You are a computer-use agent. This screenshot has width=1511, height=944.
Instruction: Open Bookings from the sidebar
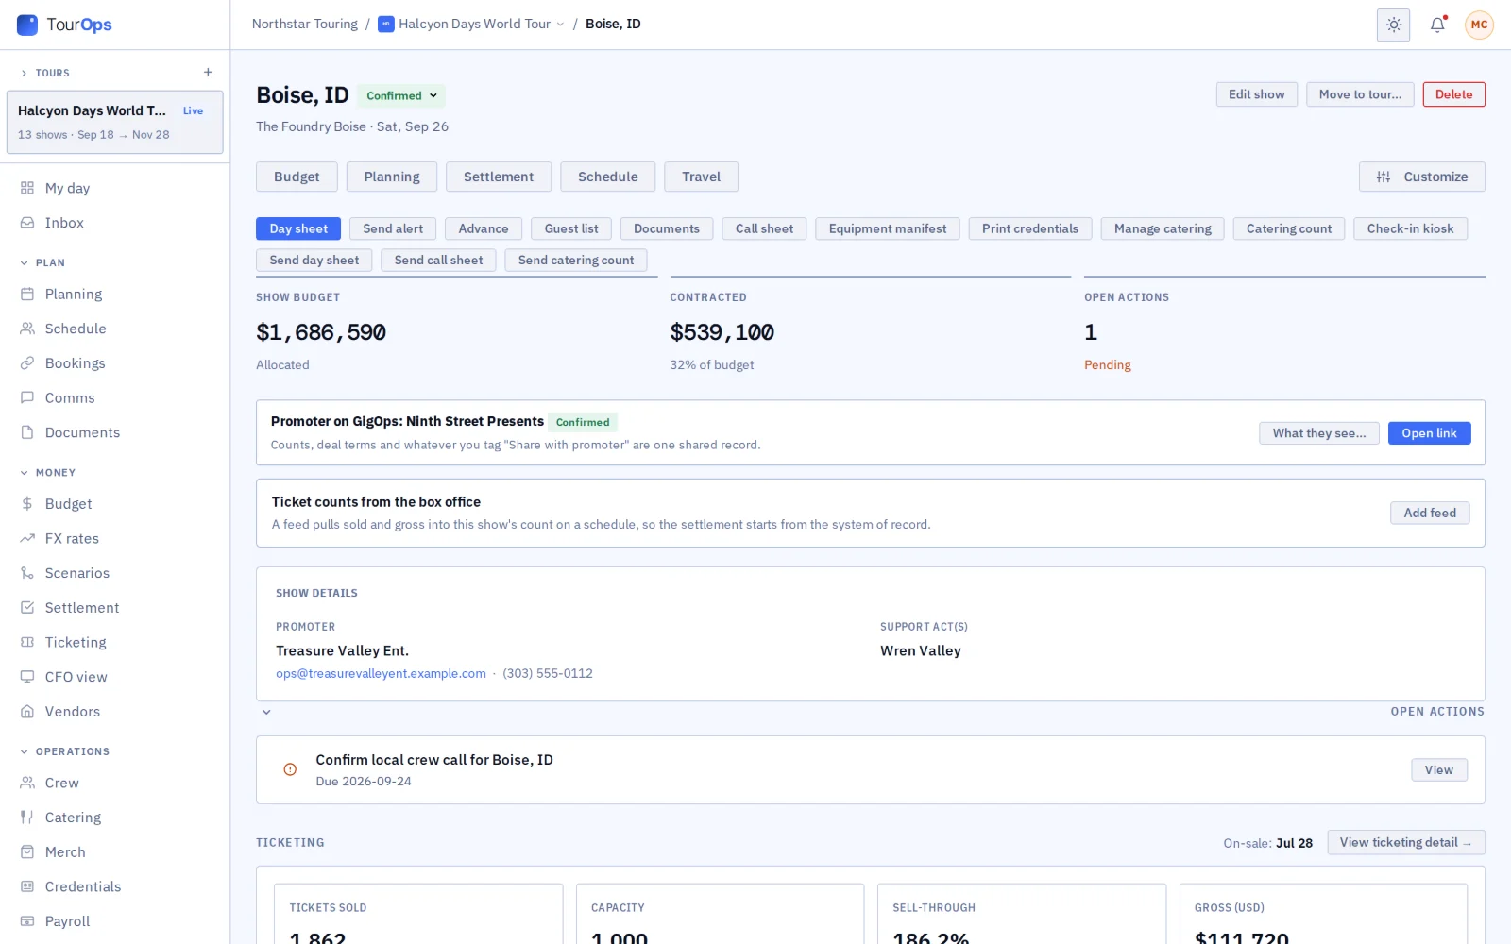(114, 363)
